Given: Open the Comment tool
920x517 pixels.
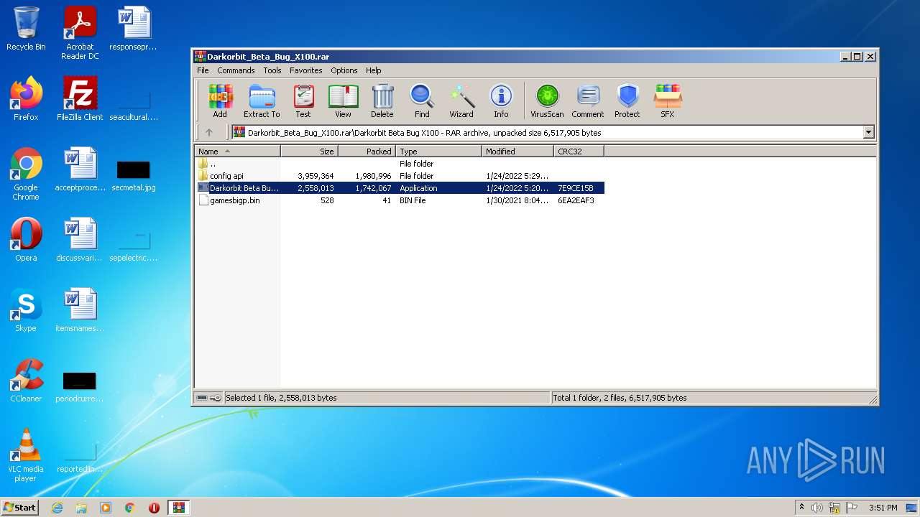Looking at the screenshot, I should 588,101.
